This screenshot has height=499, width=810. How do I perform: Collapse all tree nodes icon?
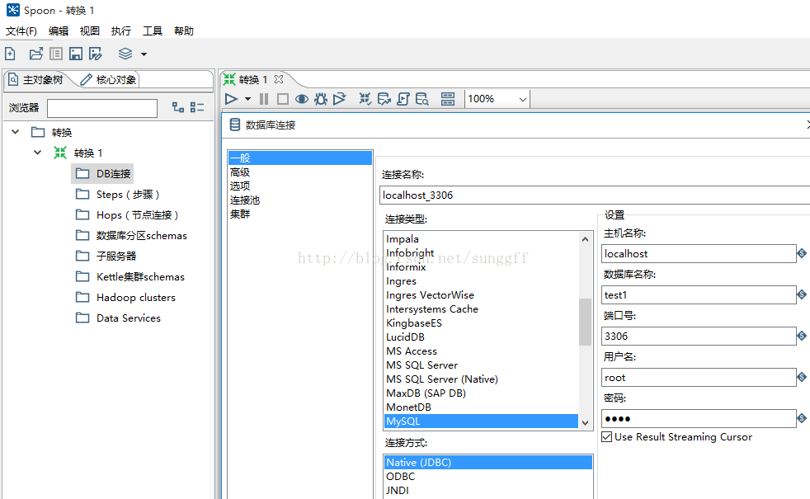(197, 107)
